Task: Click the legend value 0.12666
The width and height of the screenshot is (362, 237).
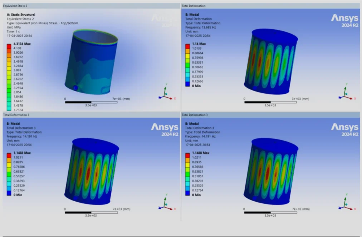Action: tap(197, 81)
